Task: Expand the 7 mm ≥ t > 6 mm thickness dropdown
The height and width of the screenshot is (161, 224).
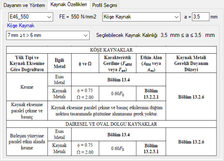Action: pyautogui.click(x=86, y=35)
